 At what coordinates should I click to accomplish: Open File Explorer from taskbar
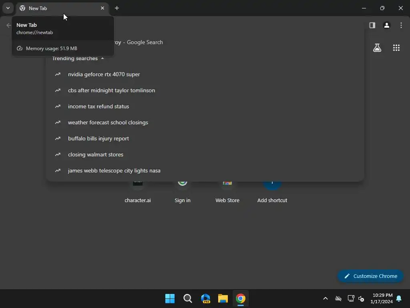pyautogui.click(x=223, y=298)
